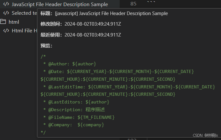Click line number 85 in the editor gutter

(x=133, y=4)
